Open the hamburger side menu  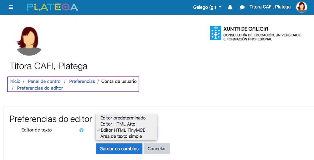[11, 7]
